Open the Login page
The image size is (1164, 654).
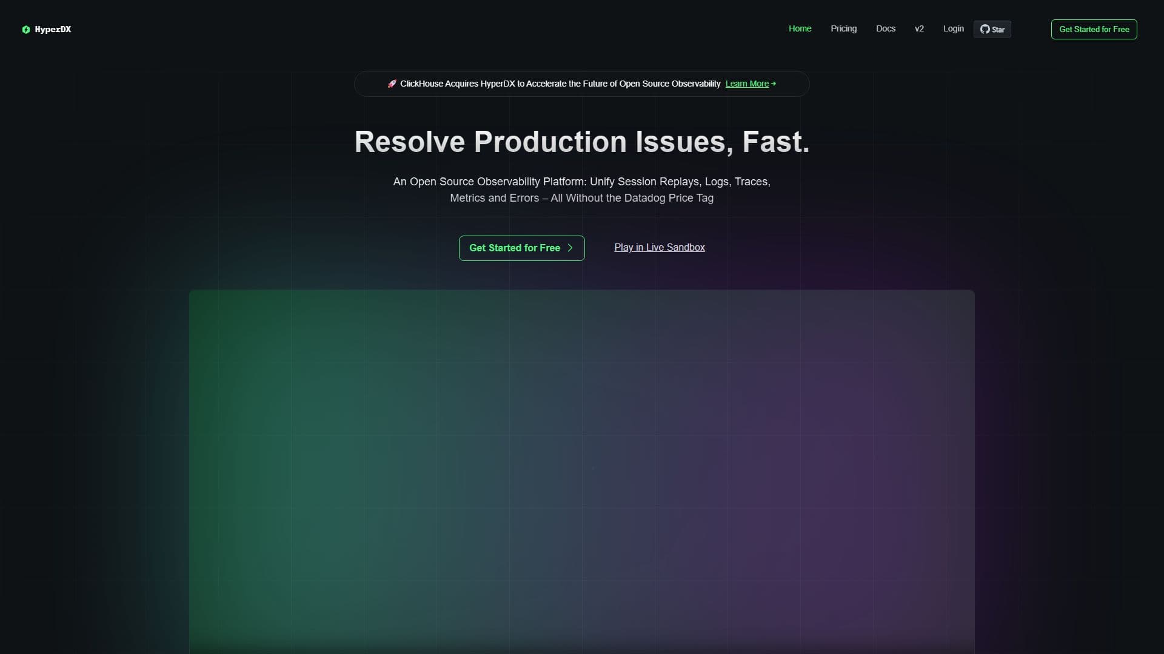[x=953, y=28]
